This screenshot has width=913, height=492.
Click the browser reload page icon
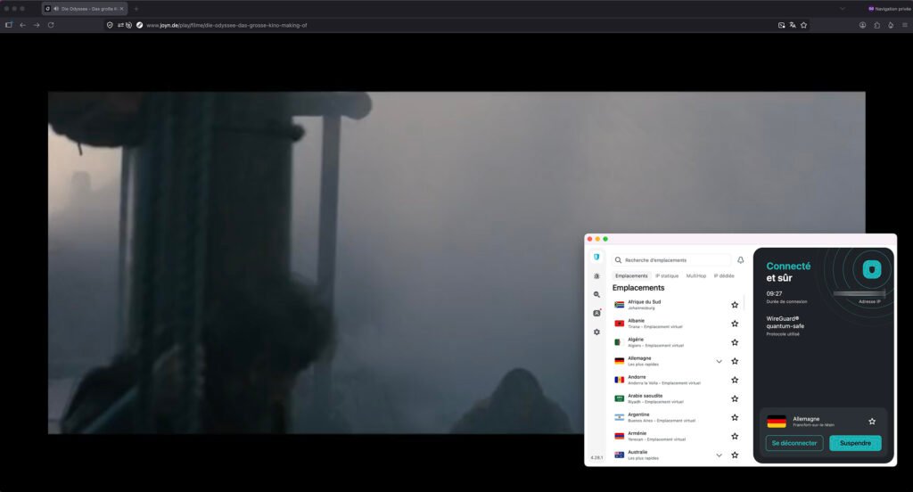click(x=51, y=25)
